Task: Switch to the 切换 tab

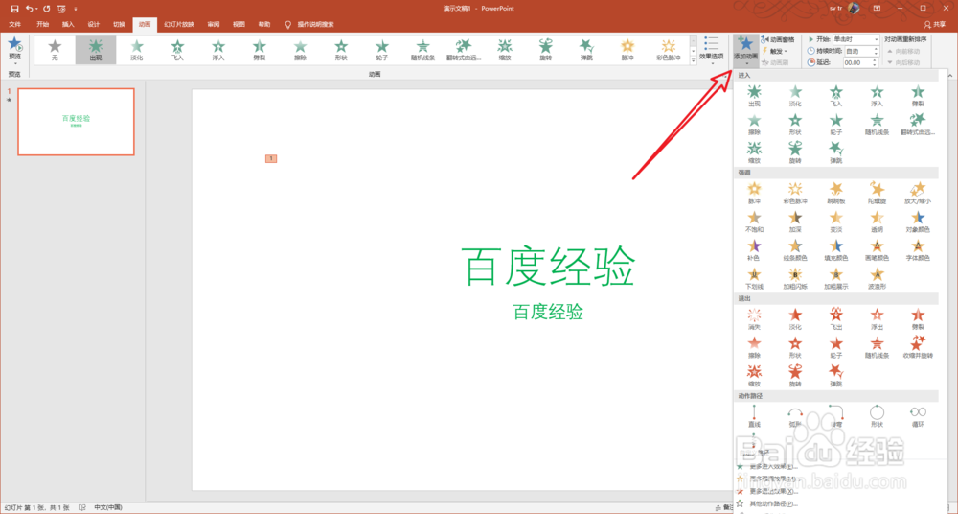Action: (x=119, y=25)
